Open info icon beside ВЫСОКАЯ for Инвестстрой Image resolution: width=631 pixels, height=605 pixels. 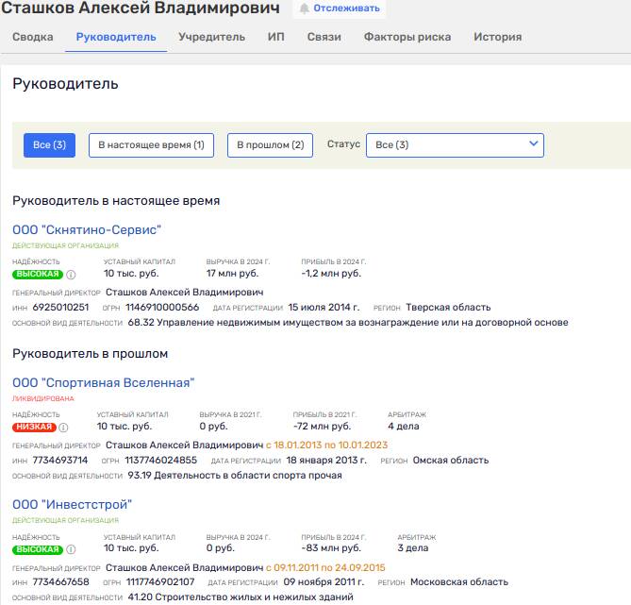[71, 549]
